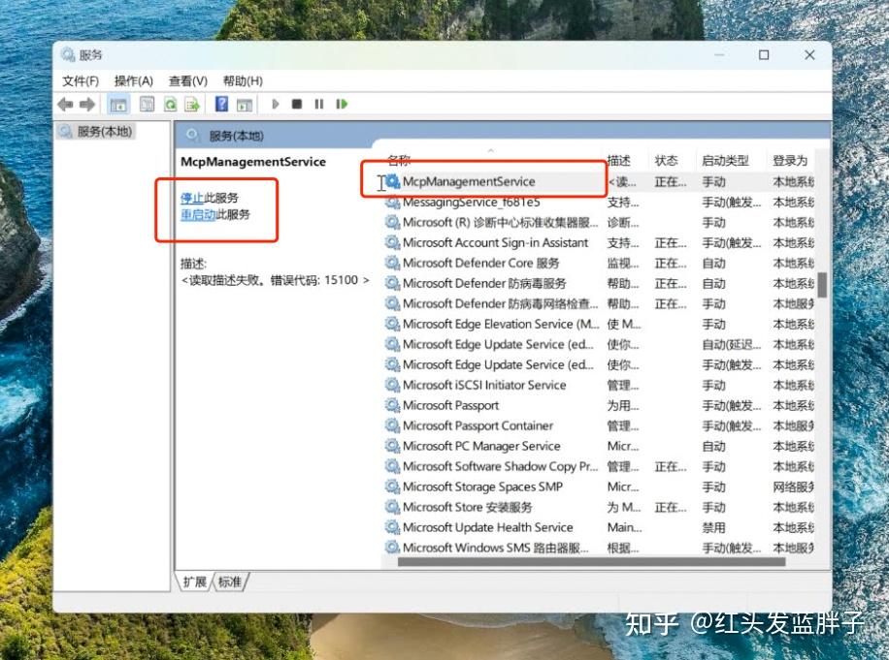Screen dimensions: 889x660
Task: Click the Back arrow toolbar icon
Action: tap(65, 104)
